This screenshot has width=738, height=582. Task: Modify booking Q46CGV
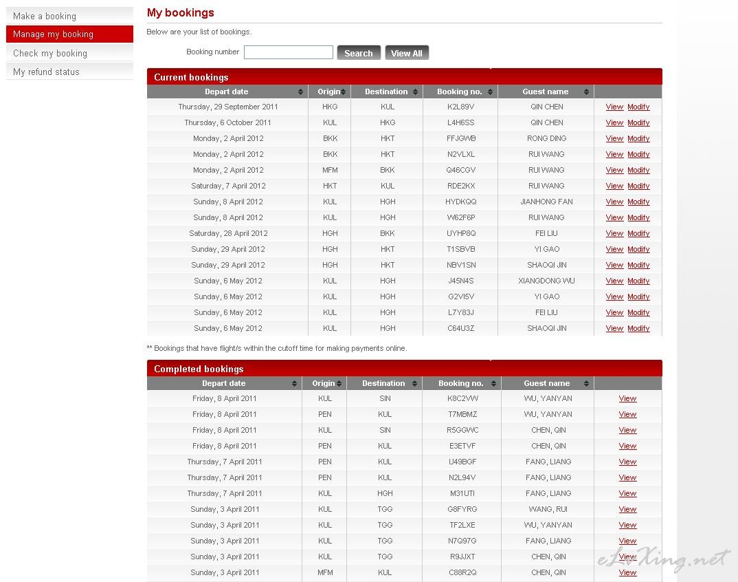click(x=638, y=170)
